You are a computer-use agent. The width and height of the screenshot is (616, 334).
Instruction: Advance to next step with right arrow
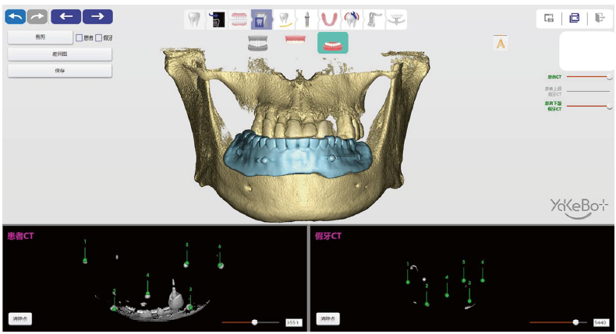click(x=97, y=17)
